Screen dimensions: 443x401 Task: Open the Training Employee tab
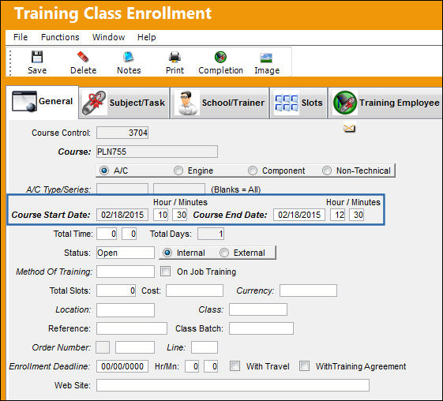click(385, 103)
